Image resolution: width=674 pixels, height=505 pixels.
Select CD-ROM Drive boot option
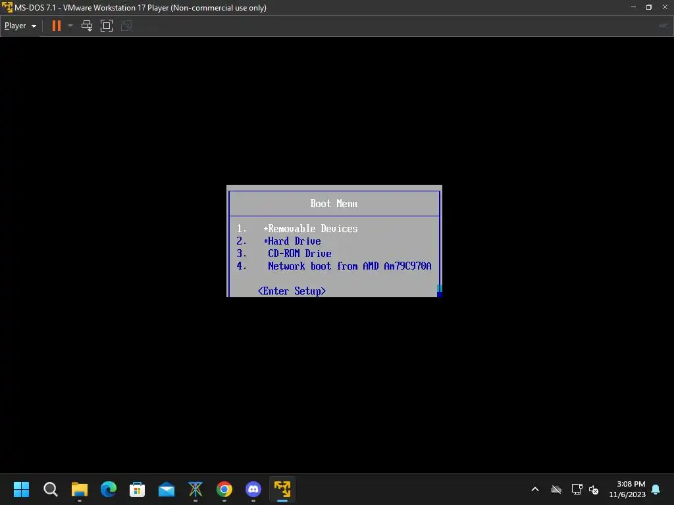point(299,253)
